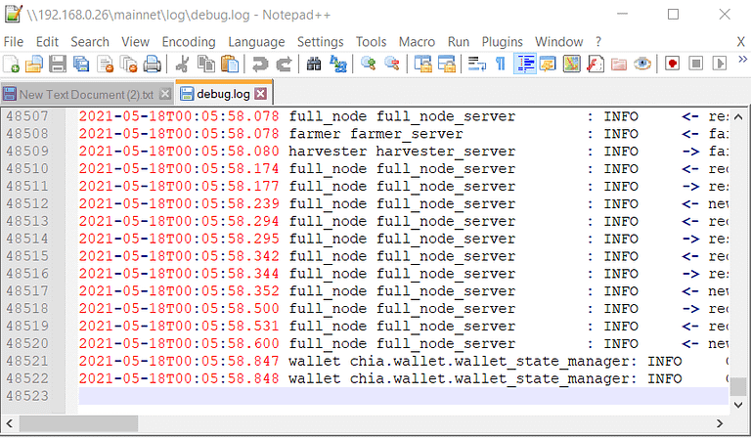
Task: Cut selection with scissors icon
Action: tap(183, 64)
